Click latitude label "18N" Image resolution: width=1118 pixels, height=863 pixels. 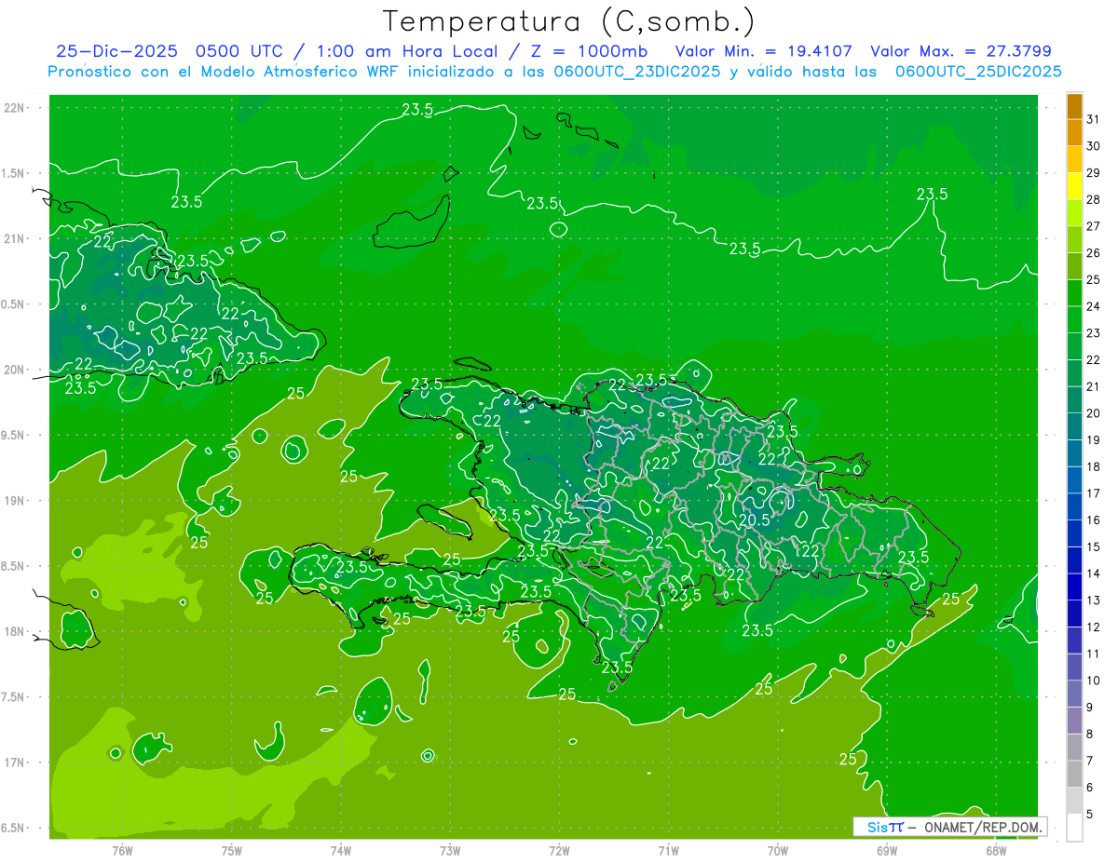pyautogui.click(x=15, y=631)
